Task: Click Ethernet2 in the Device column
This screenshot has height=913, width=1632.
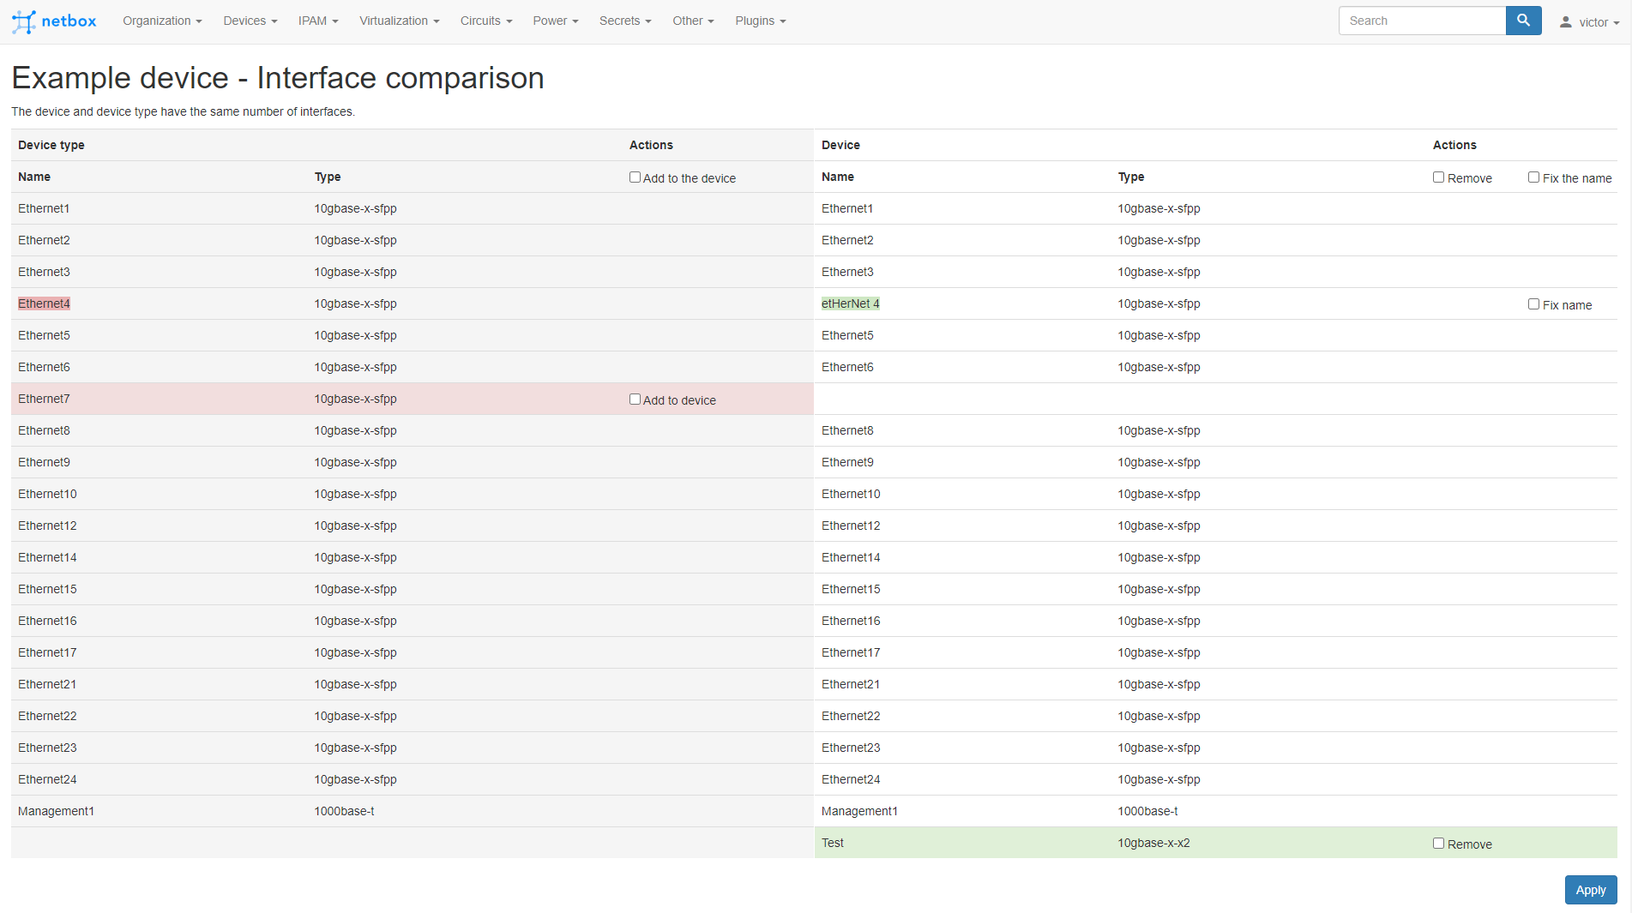Action: tap(847, 240)
